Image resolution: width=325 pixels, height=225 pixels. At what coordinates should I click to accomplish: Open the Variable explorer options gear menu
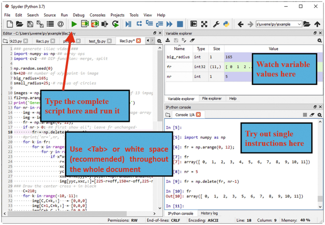pos(319,41)
